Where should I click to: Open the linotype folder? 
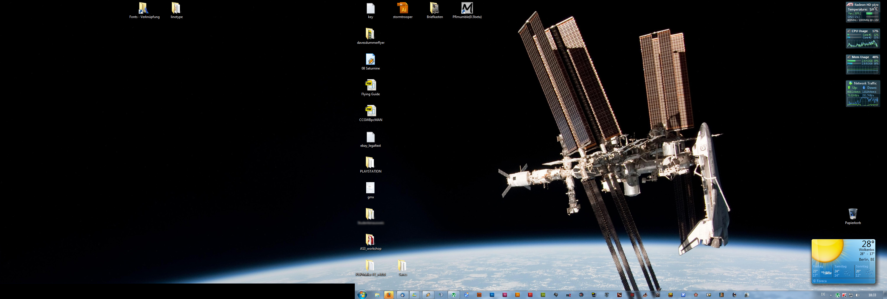[x=176, y=10]
